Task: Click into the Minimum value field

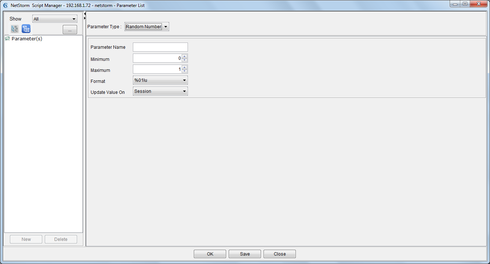Action: point(157,58)
